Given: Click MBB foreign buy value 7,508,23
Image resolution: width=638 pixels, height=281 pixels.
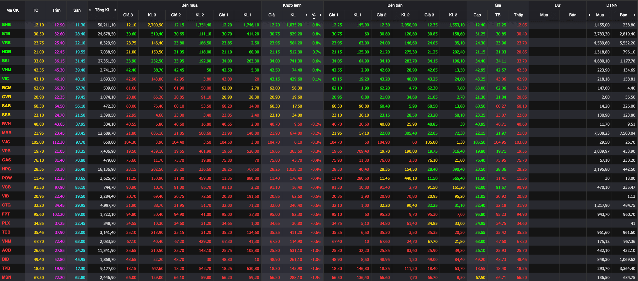Looking at the screenshot, I should pos(602,133).
